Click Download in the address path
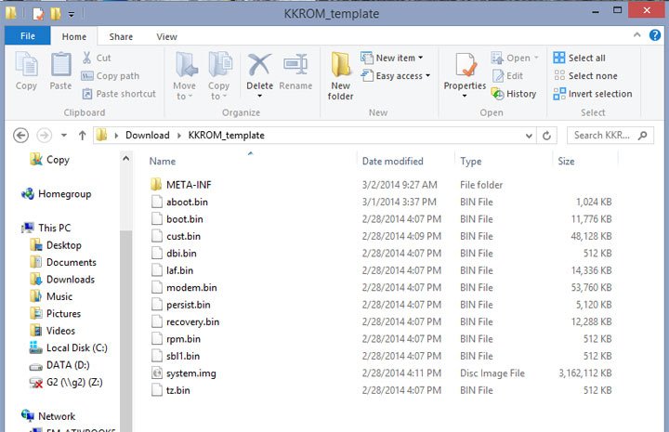The width and height of the screenshot is (669, 432). click(147, 136)
